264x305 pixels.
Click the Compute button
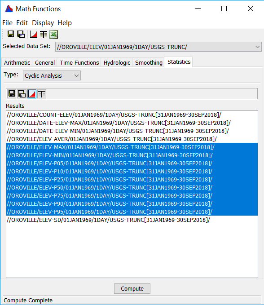tap(132, 288)
